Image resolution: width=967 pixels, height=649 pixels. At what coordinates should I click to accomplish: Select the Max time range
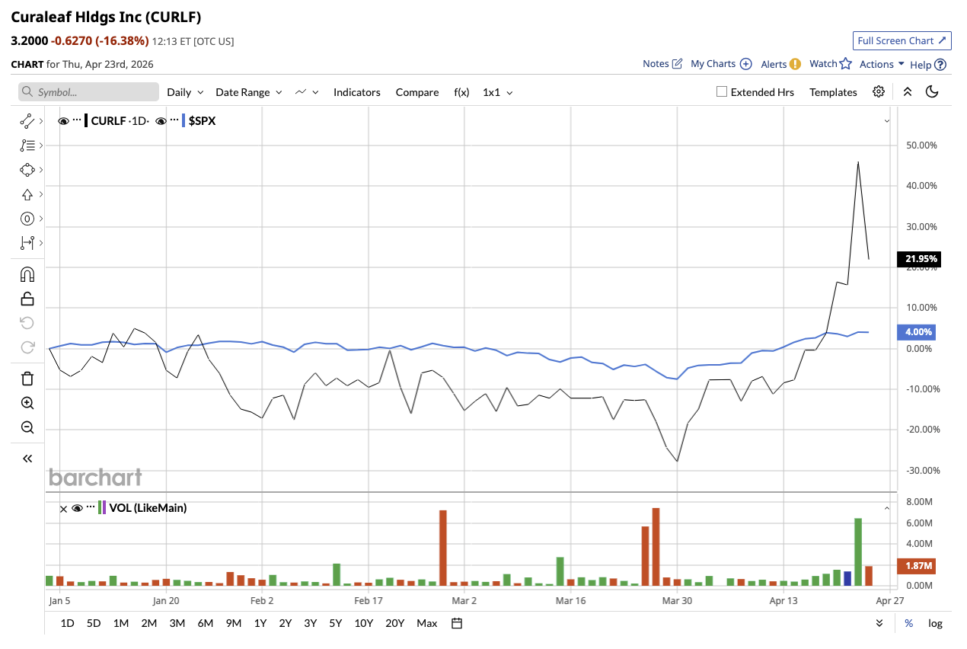coord(426,623)
